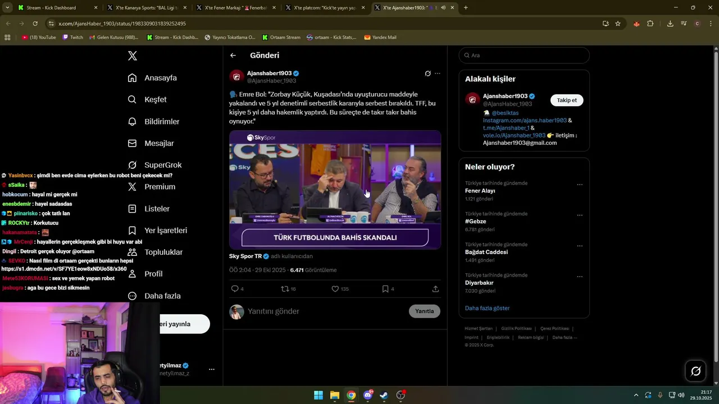Open Mesajlar in the sidebar
719x404 pixels.
pos(151,144)
